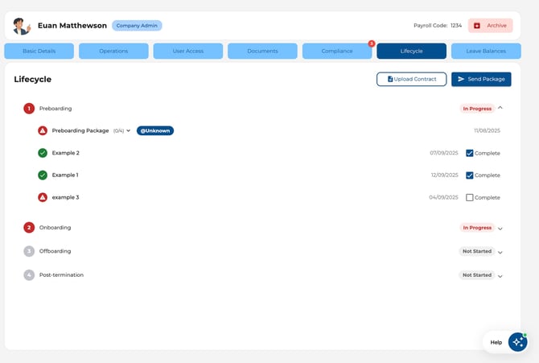The image size is (539, 363).
Task: Click the date 11/08/2025
Action: coord(487,130)
